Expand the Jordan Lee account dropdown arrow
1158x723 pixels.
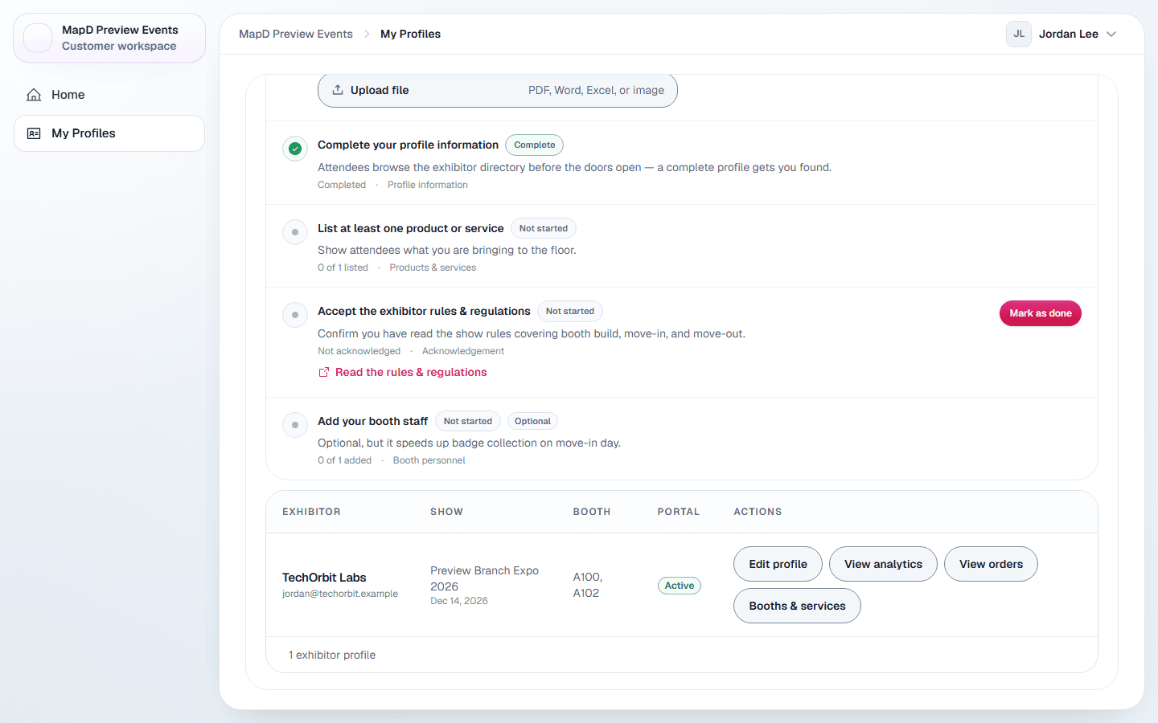click(x=1111, y=34)
